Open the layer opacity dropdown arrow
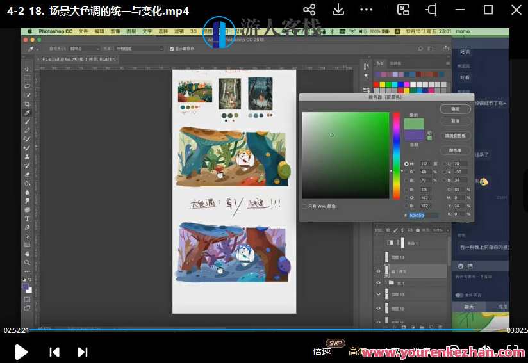The width and height of the screenshot is (528, 363). coord(447,230)
